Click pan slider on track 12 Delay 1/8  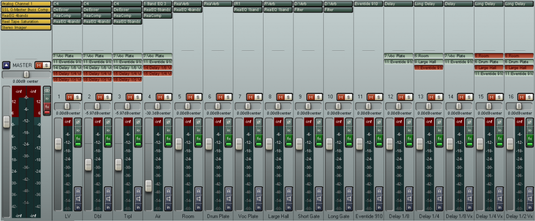click(399, 106)
